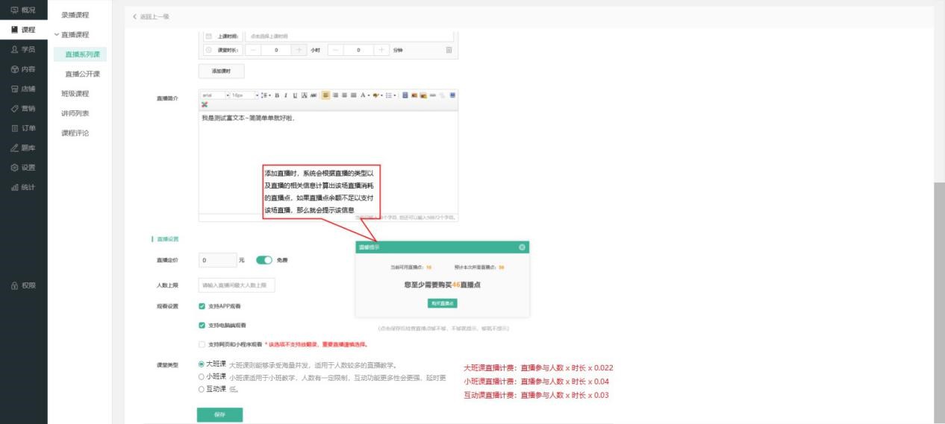Select the 小班课 radio option
Screen dimensions: 945x424
pos(201,377)
